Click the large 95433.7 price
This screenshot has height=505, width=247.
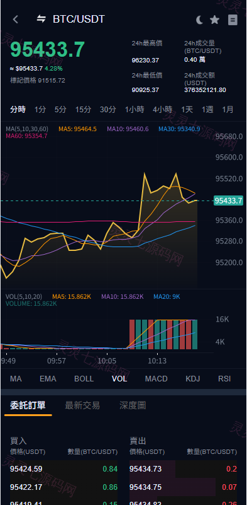(x=48, y=49)
